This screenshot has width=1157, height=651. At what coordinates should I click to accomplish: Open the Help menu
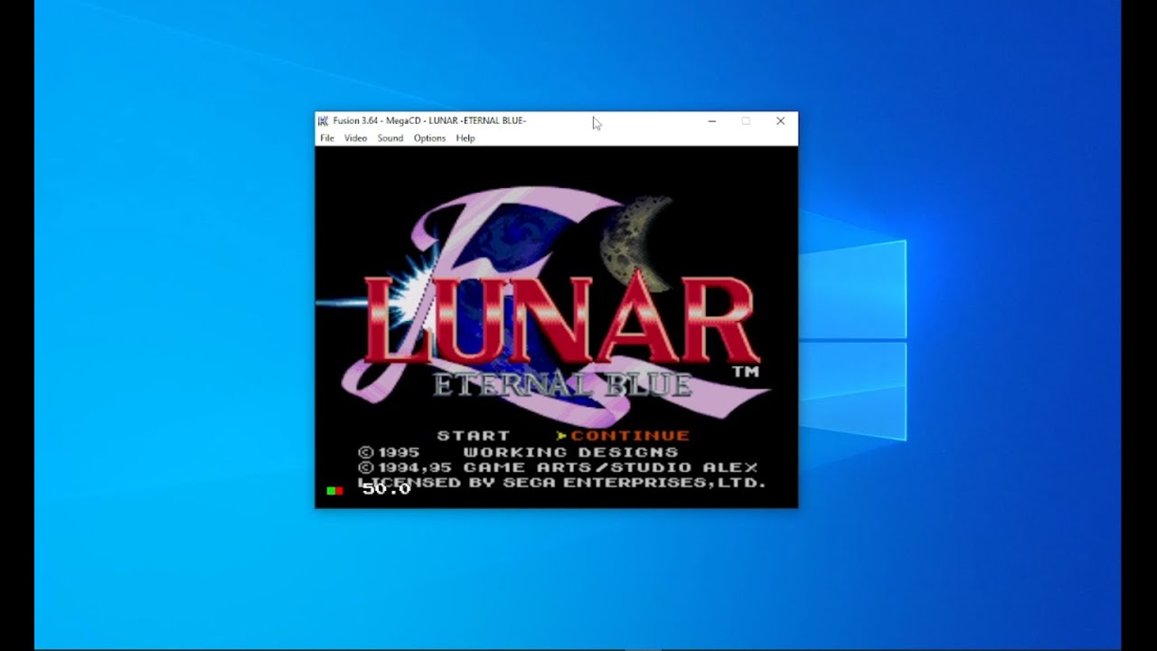(x=466, y=138)
